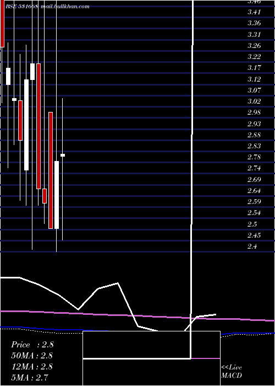This screenshot has height=386, width=275.
Task: Click the 2.88 price axis label
Action: 254,135
